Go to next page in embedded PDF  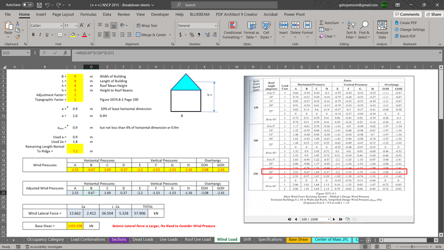pos(334,219)
